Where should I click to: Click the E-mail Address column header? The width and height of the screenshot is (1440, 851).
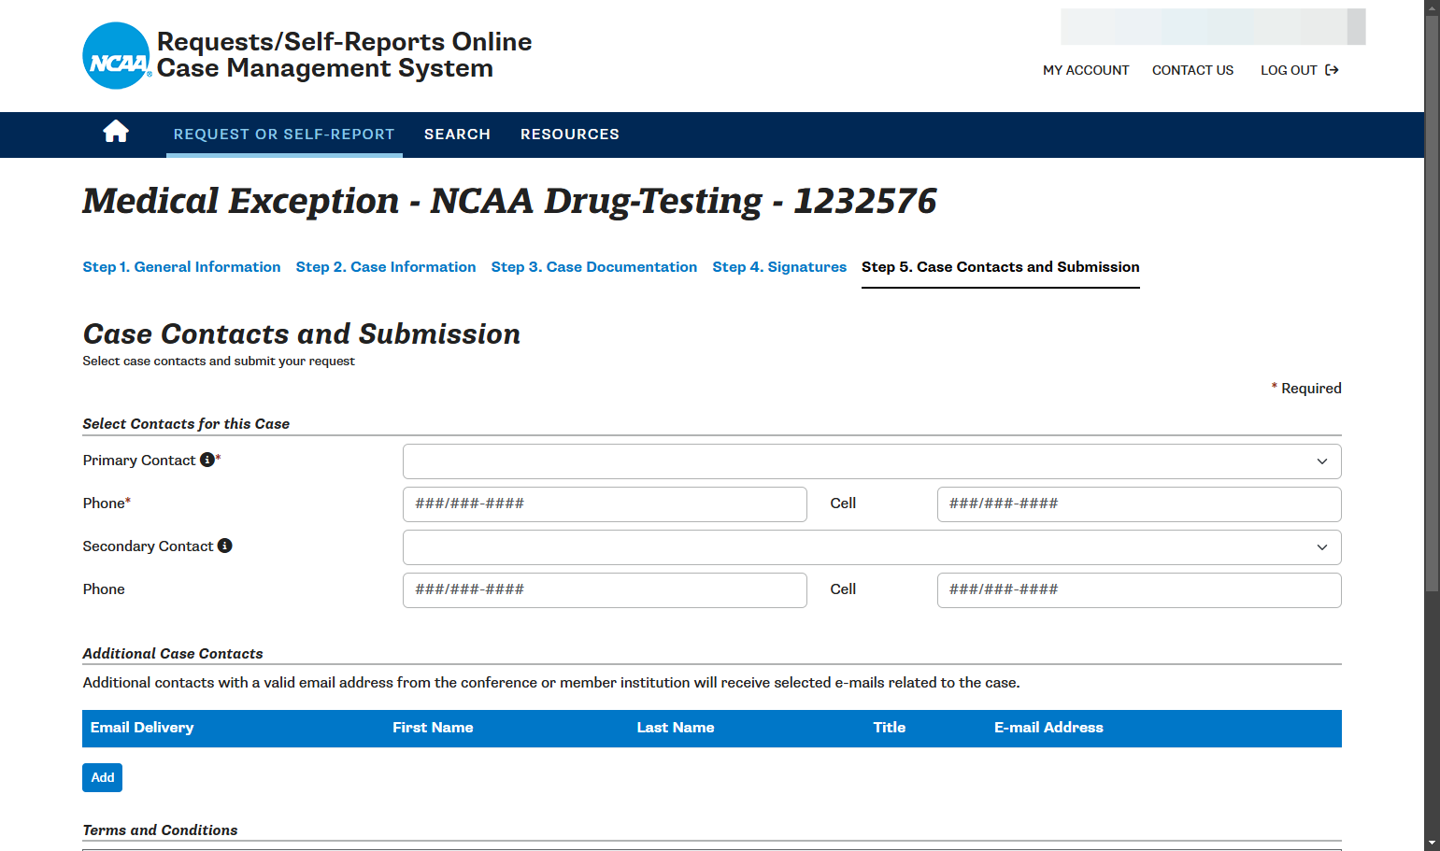coord(1048,728)
